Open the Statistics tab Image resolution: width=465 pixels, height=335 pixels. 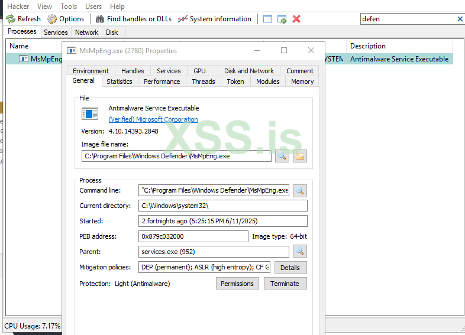pos(120,82)
